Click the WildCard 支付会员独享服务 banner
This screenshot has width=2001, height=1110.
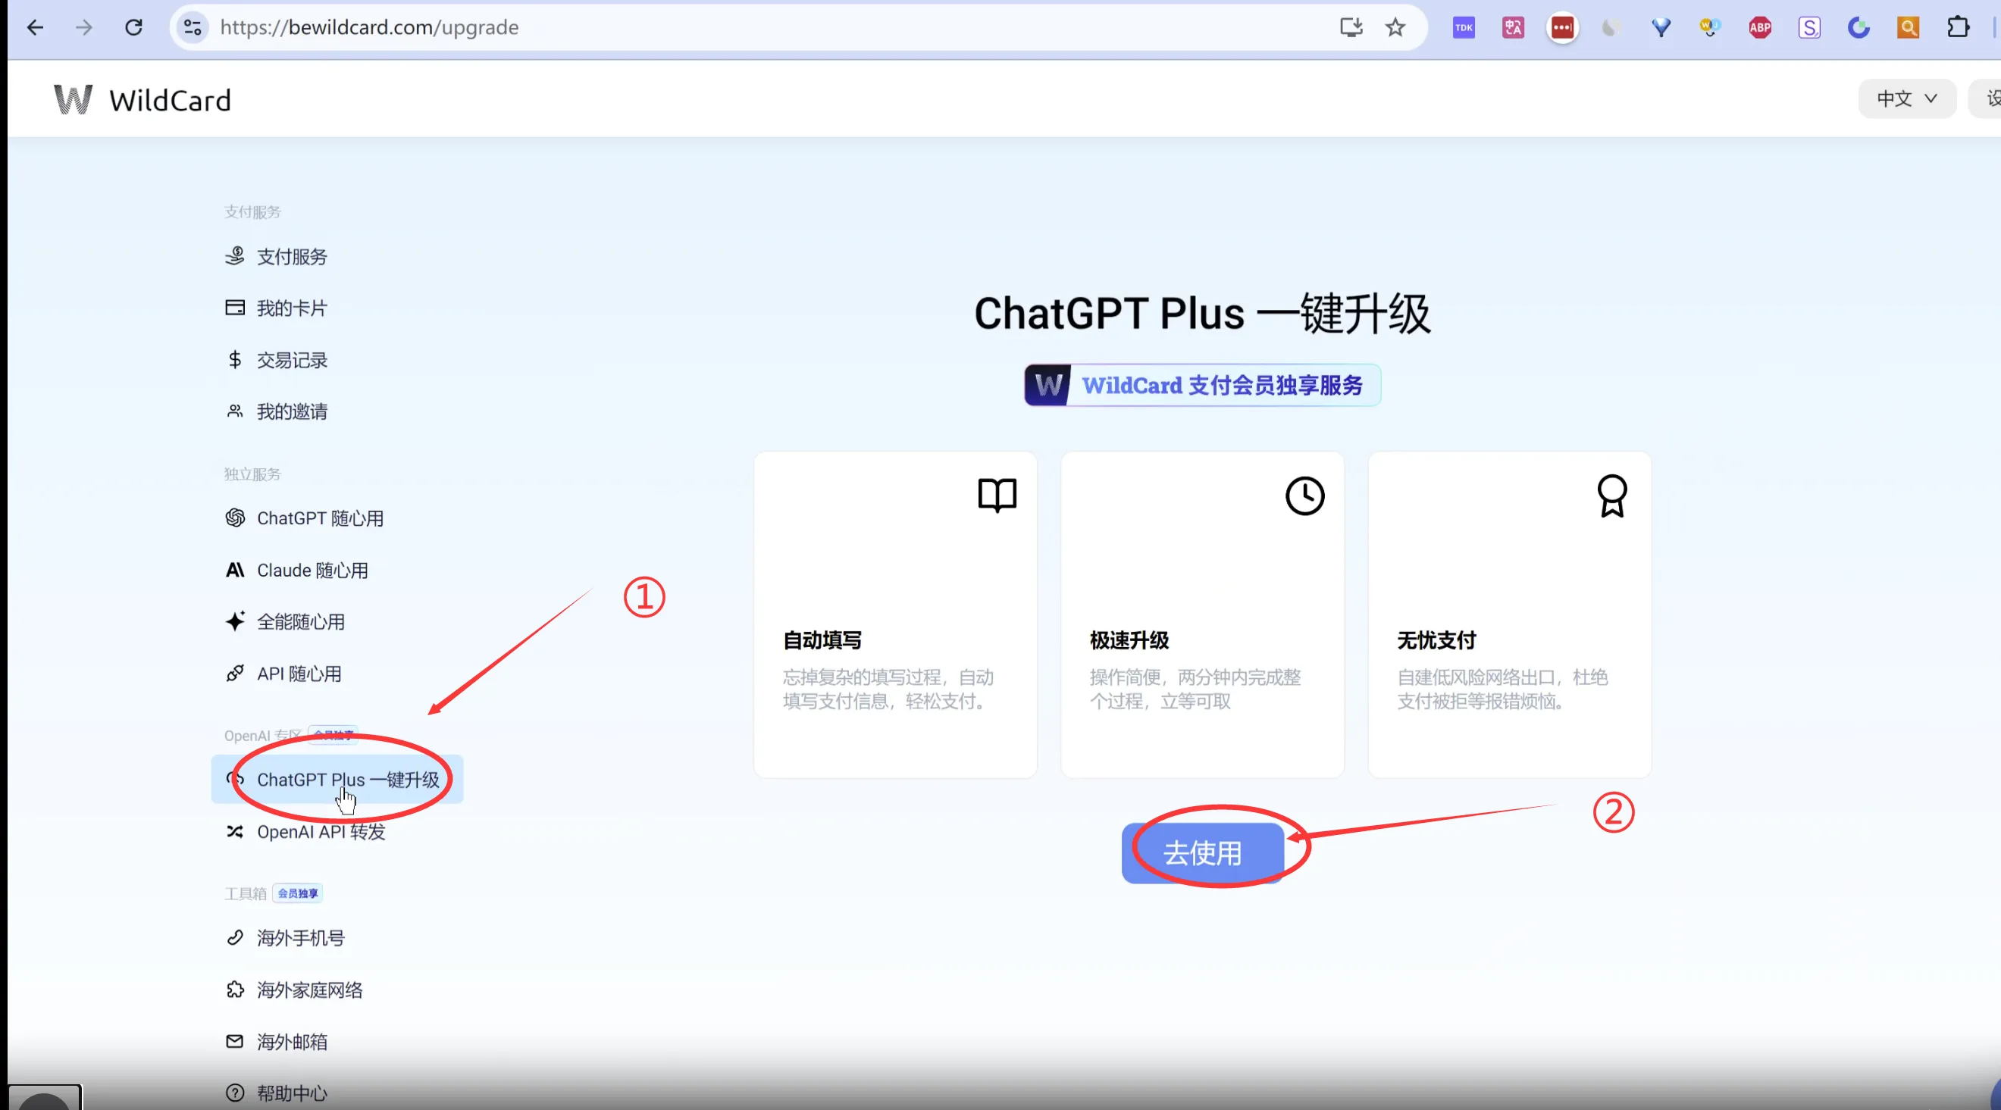1201,385
